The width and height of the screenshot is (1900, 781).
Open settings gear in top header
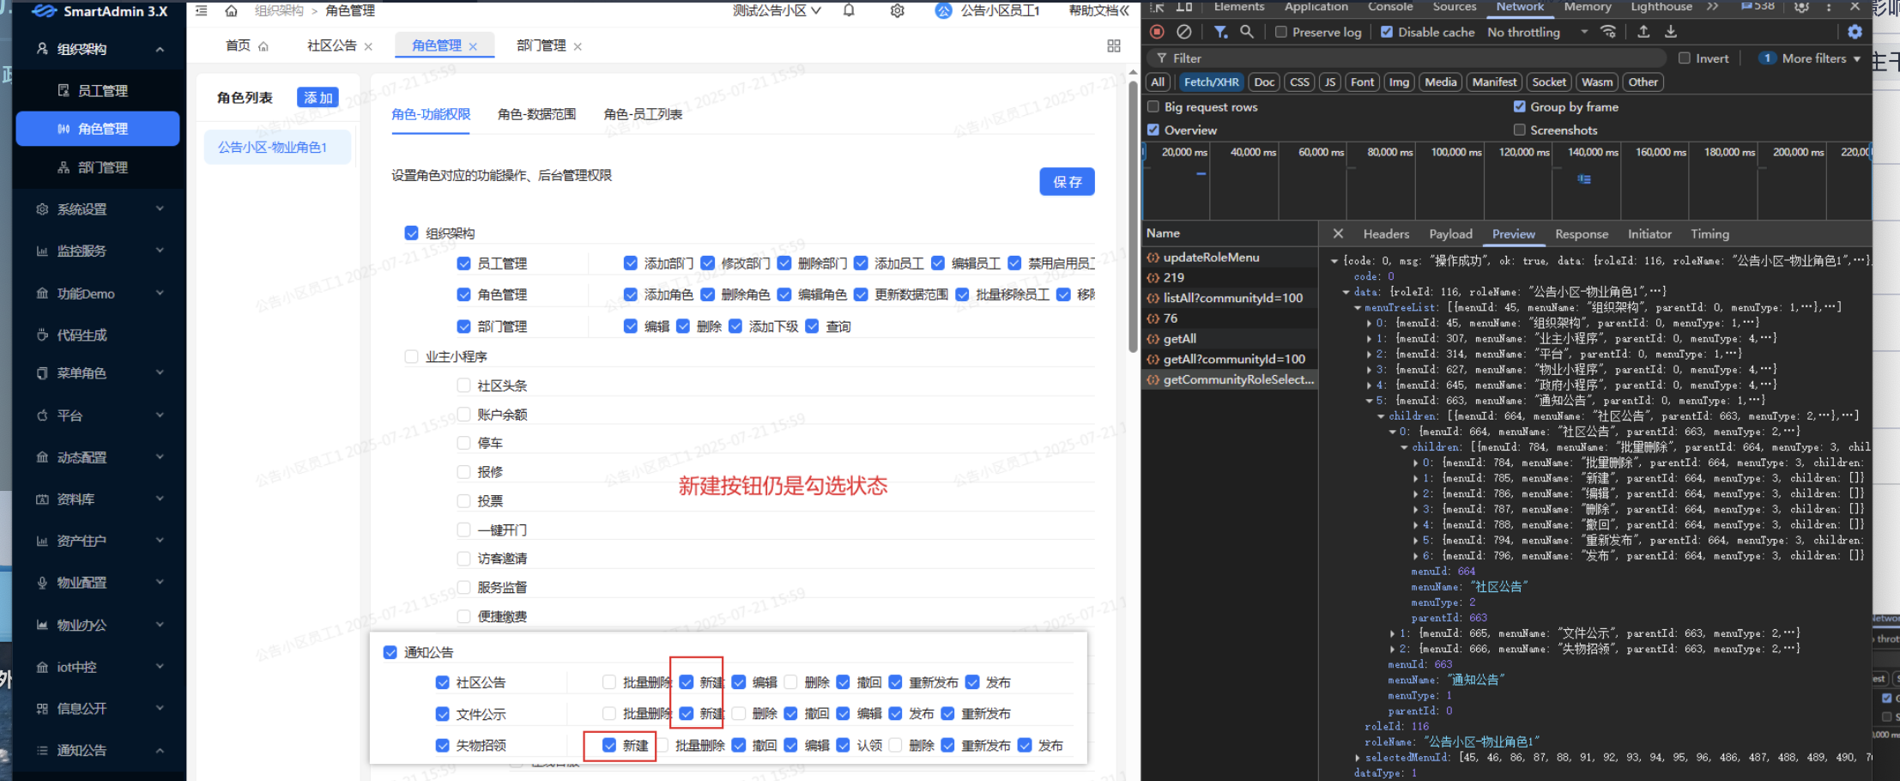tap(897, 11)
